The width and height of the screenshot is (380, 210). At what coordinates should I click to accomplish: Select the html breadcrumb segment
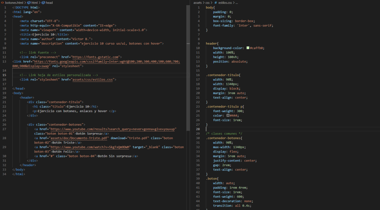pos(35,3)
